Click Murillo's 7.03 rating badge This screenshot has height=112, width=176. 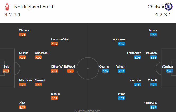coord(22,57)
